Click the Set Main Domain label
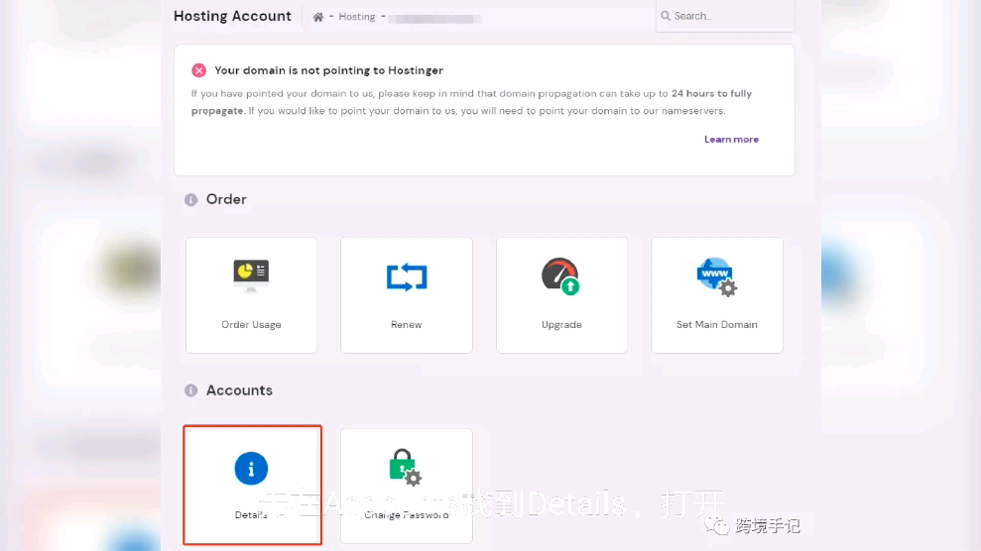 pyautogui.click(x=717, y=325)
